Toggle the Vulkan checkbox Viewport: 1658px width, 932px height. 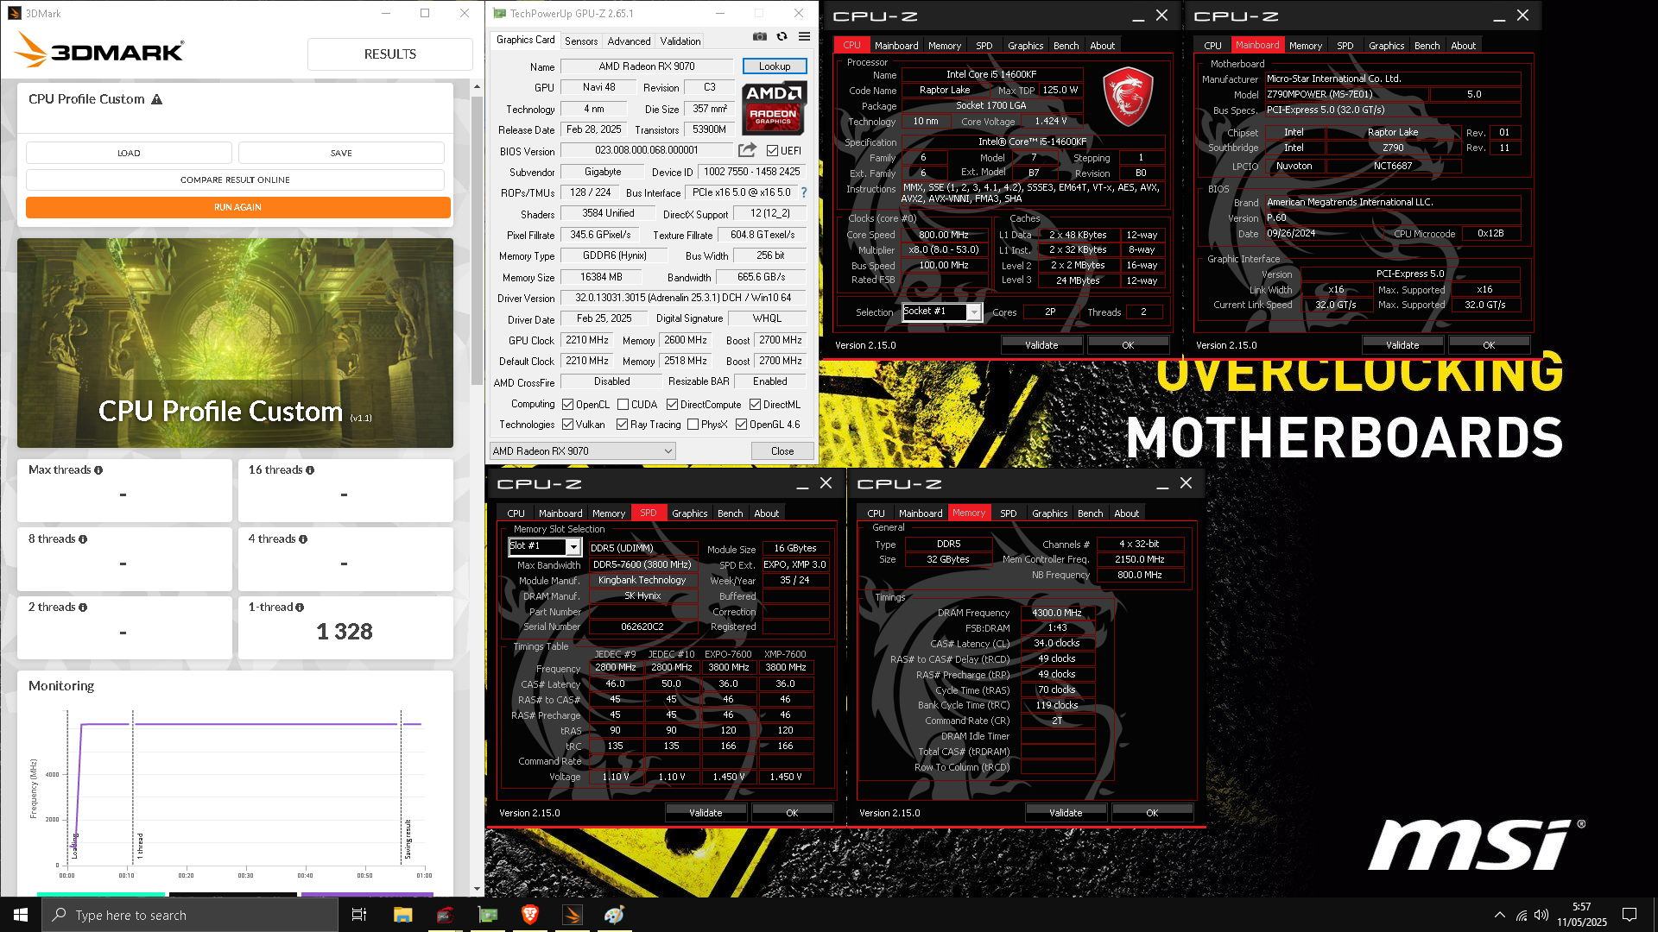pos(568,425)
